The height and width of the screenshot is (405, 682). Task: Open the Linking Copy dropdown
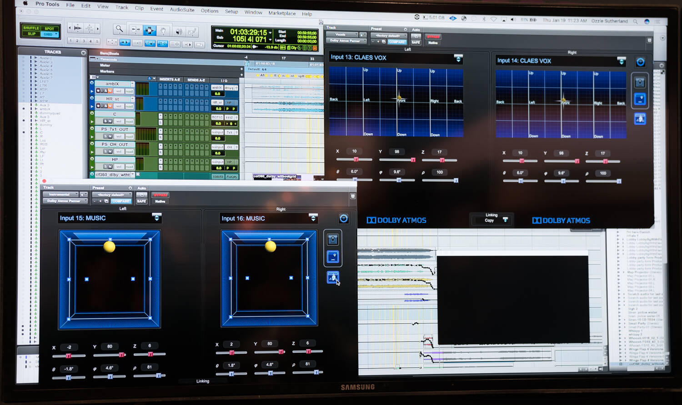(505, 220)
